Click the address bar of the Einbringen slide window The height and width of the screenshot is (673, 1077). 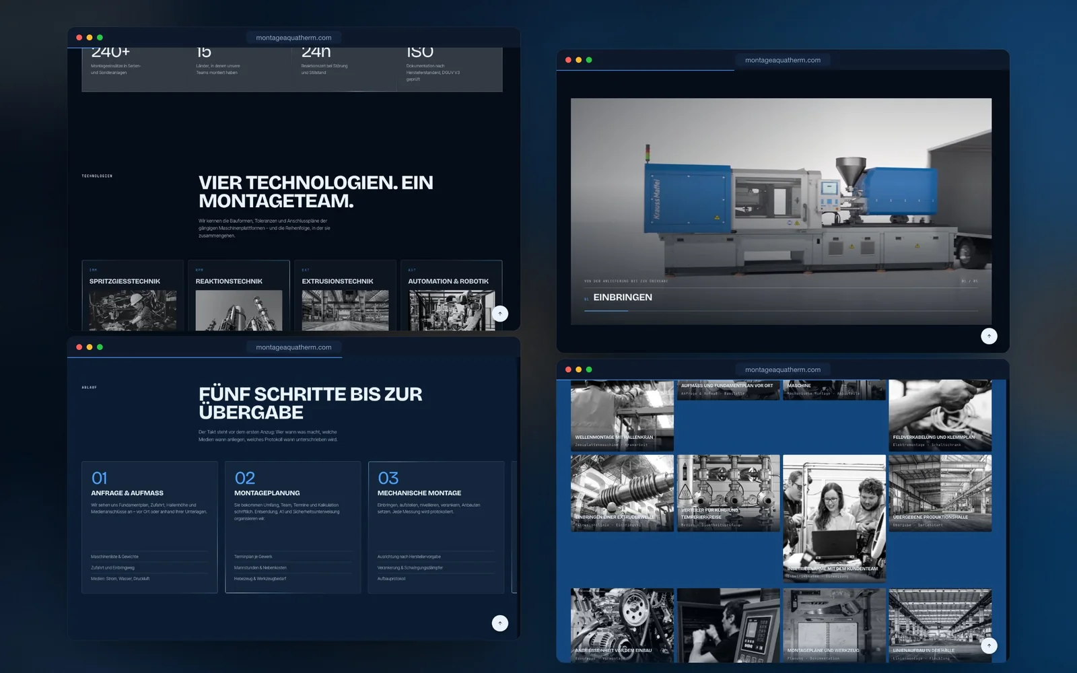tap(783, 60)
